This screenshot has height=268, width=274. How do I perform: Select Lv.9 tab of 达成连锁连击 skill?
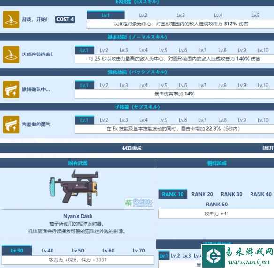[242, 50]
